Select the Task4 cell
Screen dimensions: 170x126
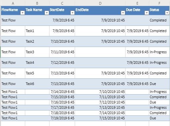point(37,63)
